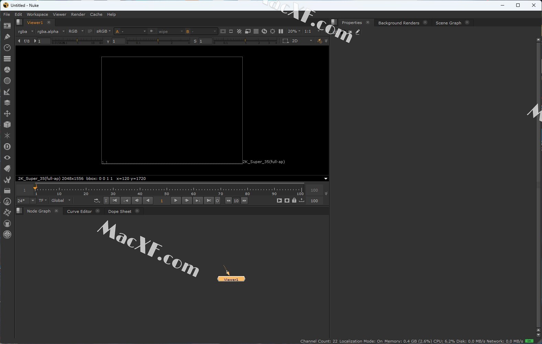The height and width of the screenshot is (344, 542).
Task: Open the rgba.alpha channel dropdown
Action: point(51,31)
